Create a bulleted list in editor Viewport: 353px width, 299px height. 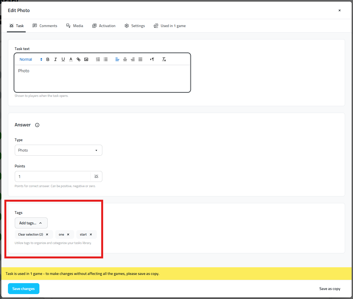(x=106, y=59)
